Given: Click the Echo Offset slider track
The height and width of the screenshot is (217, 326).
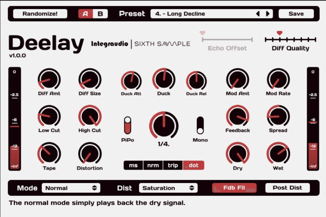Looking at the screenshot, I should click(x=227, y=39).
